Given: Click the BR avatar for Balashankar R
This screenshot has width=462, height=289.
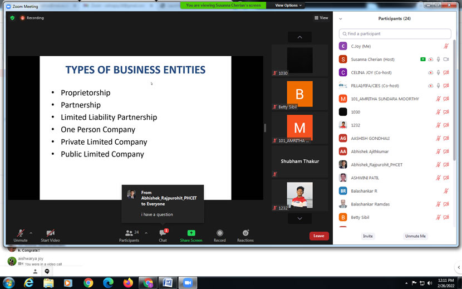Looking at the screenshot, I should pos(343,191).
